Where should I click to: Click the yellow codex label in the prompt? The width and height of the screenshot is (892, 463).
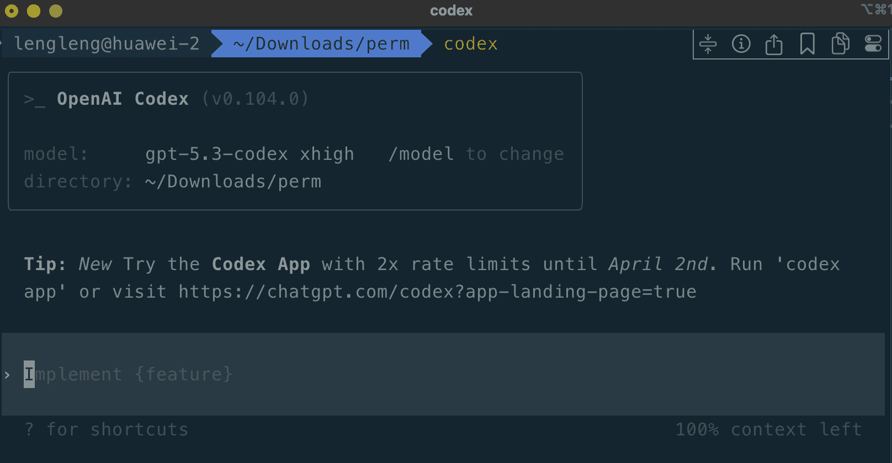[470, 44]
